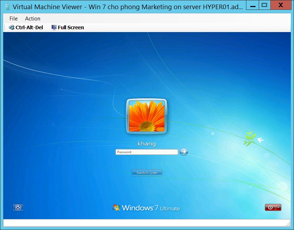Select the khang user picture

146,116
